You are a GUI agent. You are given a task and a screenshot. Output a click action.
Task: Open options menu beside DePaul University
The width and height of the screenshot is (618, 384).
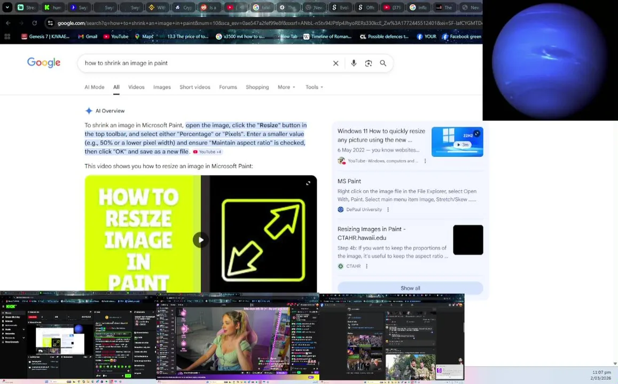pos(388,210)
